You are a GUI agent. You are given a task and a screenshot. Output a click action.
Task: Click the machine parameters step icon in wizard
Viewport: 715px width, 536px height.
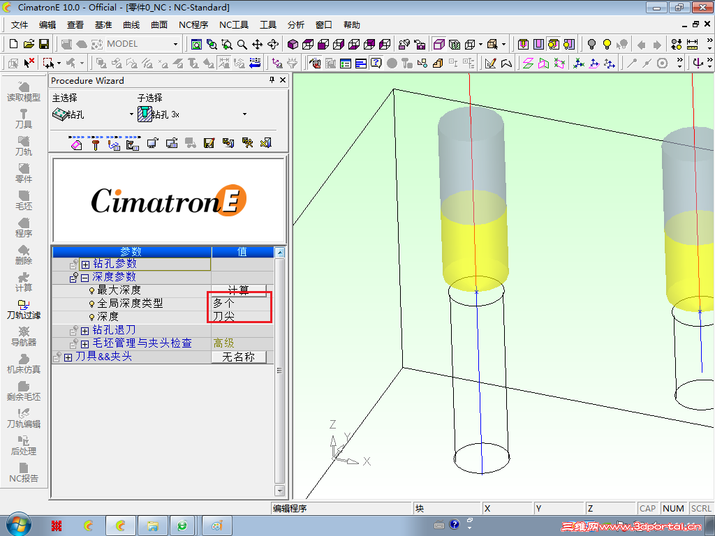point(133,144)
